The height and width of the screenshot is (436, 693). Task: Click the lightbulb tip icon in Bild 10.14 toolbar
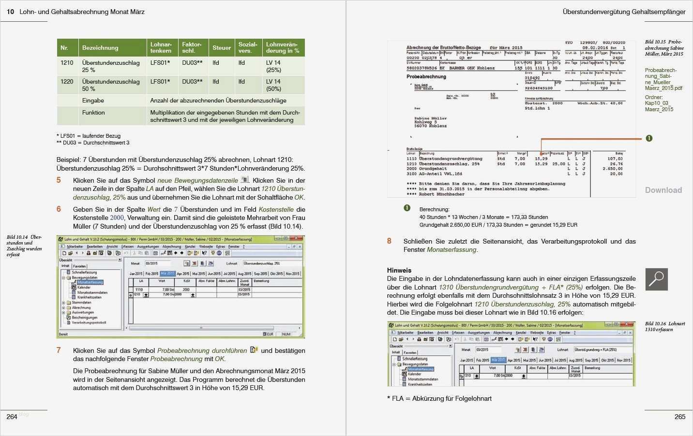coord(212,253)
